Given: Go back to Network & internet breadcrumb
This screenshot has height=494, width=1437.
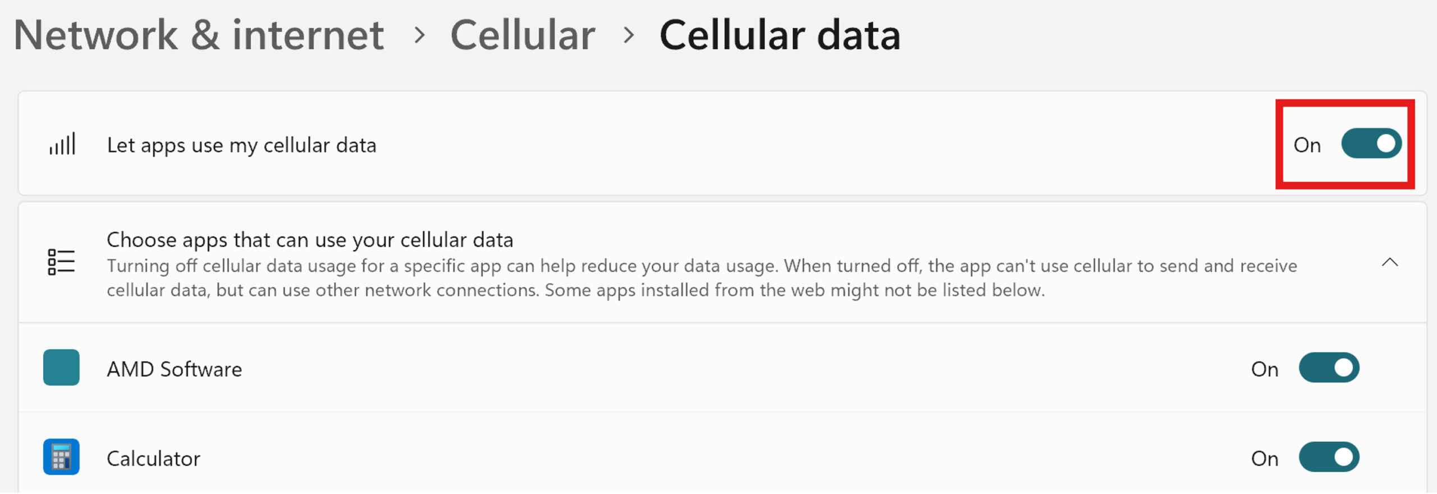Looking at the screenshot, I should pyautogui.click(x=199, y=35).
